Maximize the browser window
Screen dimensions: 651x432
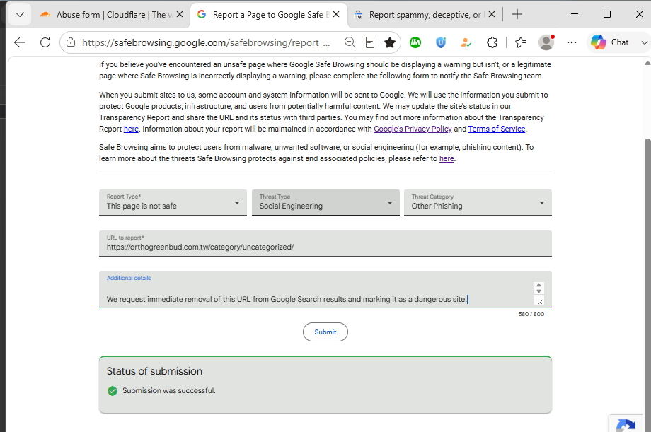click(607, 15)
